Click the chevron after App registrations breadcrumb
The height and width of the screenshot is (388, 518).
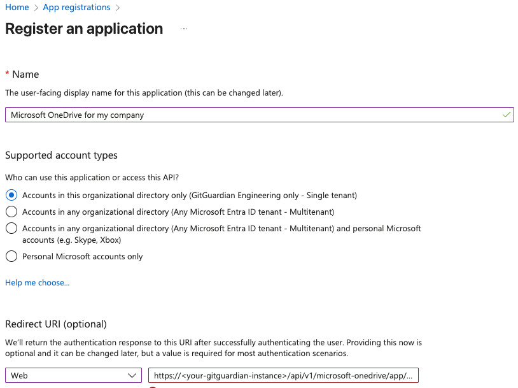(x=117, y=8)
